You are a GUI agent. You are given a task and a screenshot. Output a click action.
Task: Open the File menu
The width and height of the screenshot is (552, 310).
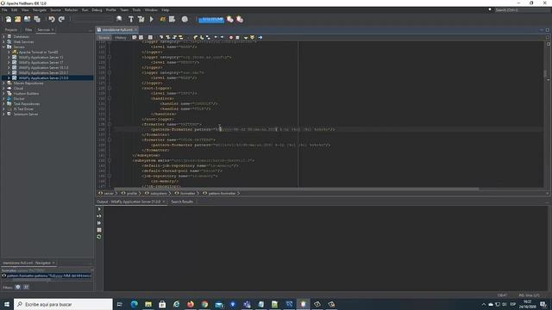tap(4, 9)
